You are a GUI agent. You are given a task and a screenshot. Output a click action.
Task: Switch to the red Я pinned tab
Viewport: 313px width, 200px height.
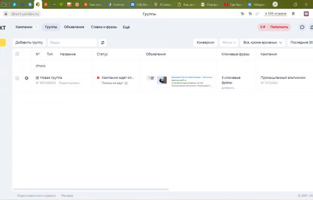(46, 4)
